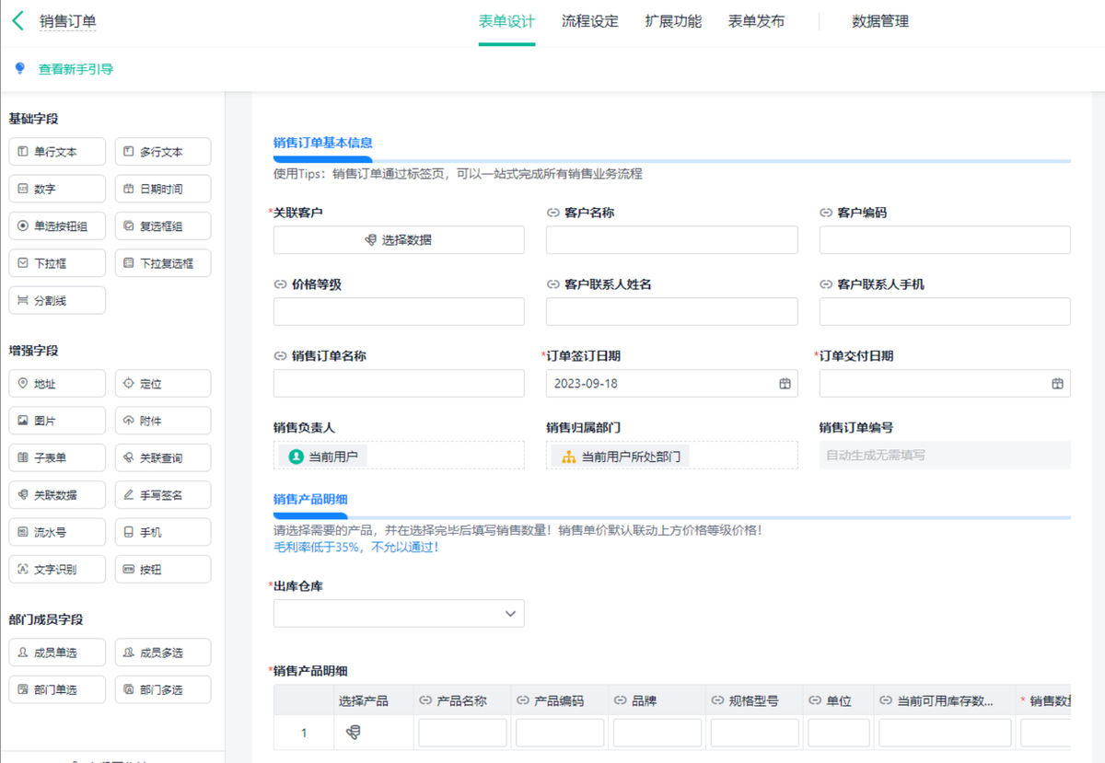The image size is (1105, 763).
Task: Add a 定位 field
Action: coord(163,384)
